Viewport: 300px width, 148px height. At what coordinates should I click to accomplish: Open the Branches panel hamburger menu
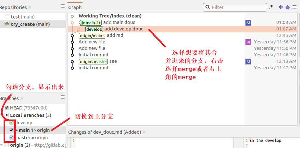[63, 97]
